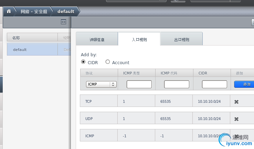254x149 pixels.
Task: Click the CIDR input field
Action: tap(214, 84)
